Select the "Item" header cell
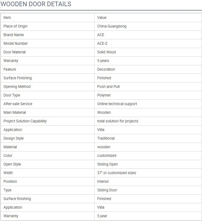This screenshot has width=202, height=221. [7, 18]
